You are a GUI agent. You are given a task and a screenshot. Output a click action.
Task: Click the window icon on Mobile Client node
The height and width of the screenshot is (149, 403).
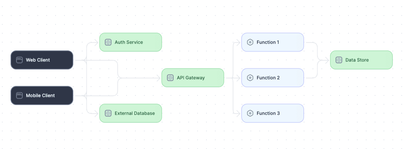(19, 95)
